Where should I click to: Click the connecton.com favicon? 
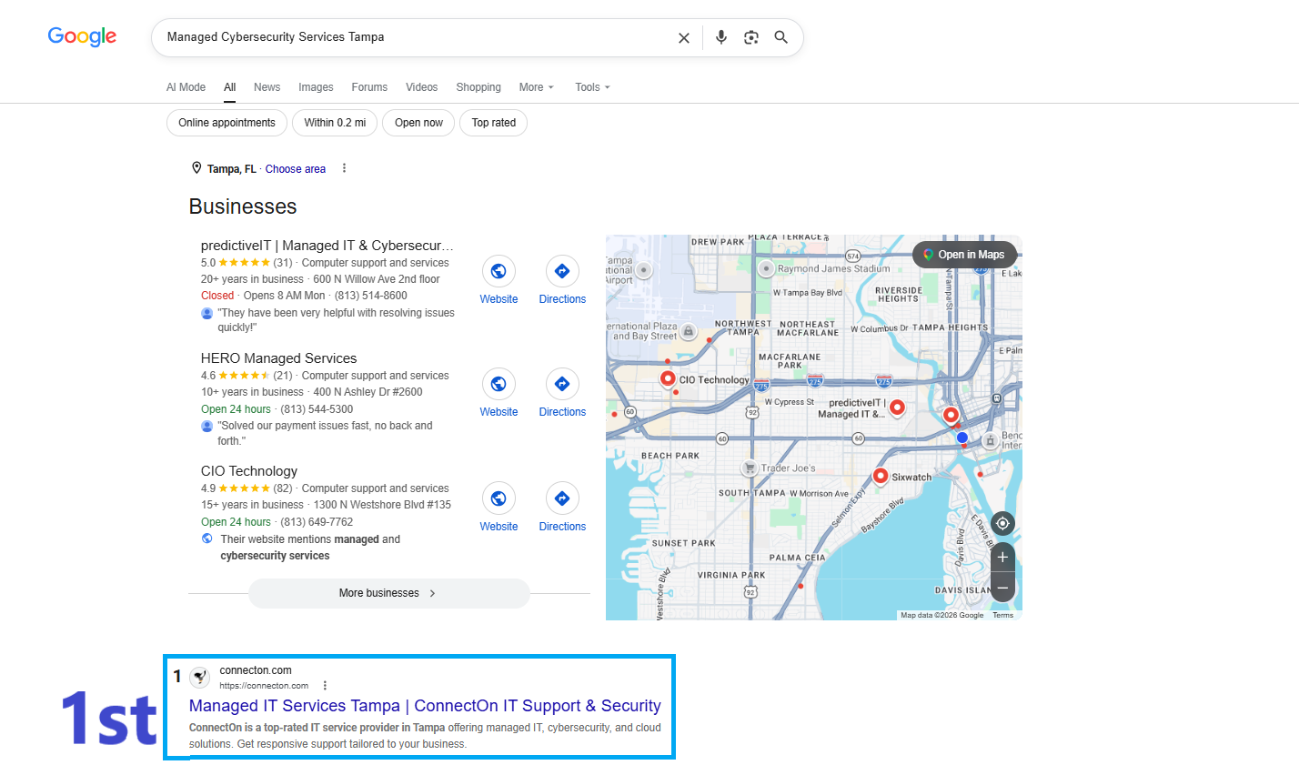click(x=200, y=677)
